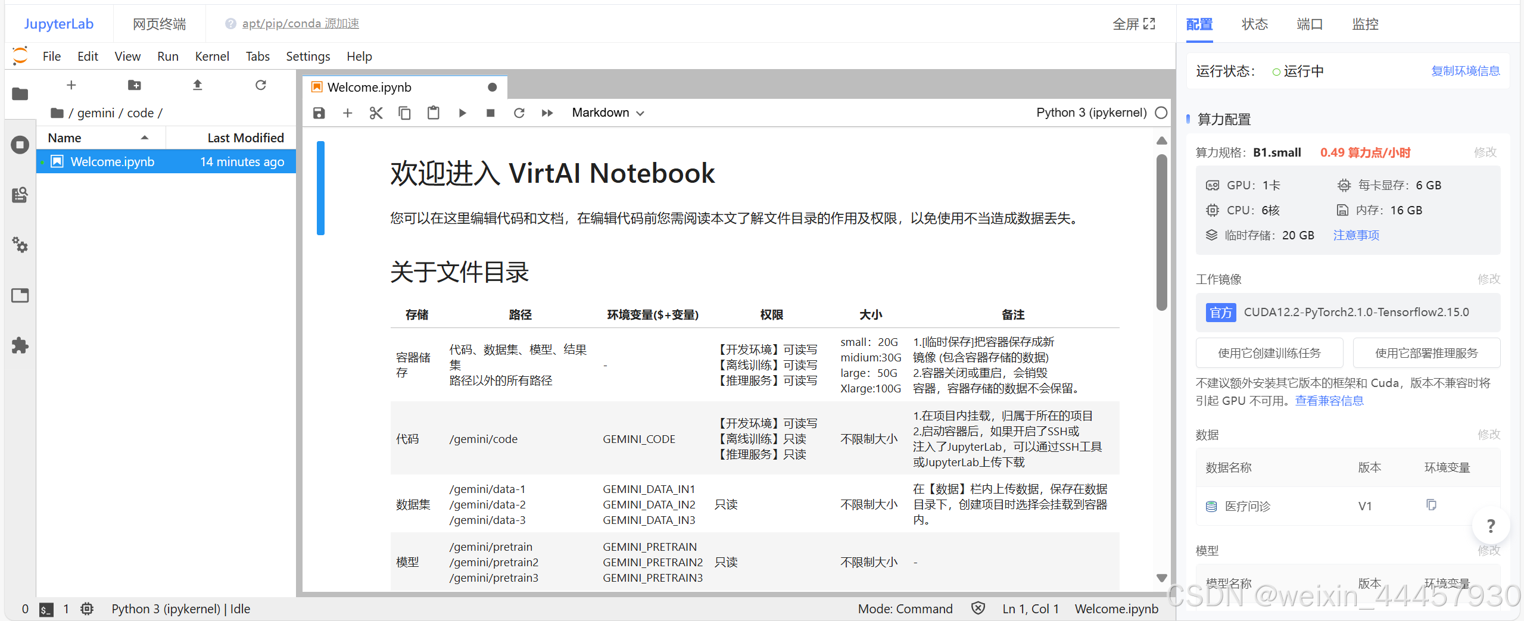Viewport: 1524px width, 621px height.
Task: Click the new launcher plus icon
Action: [71, 85]
